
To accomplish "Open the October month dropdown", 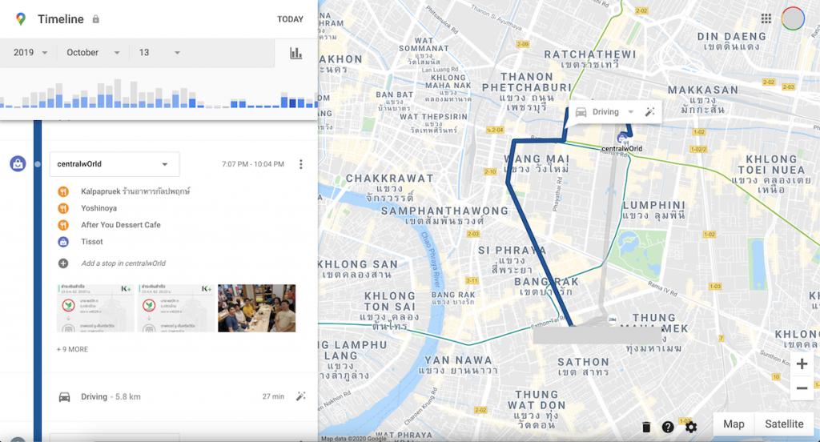I will pos(92,53).
